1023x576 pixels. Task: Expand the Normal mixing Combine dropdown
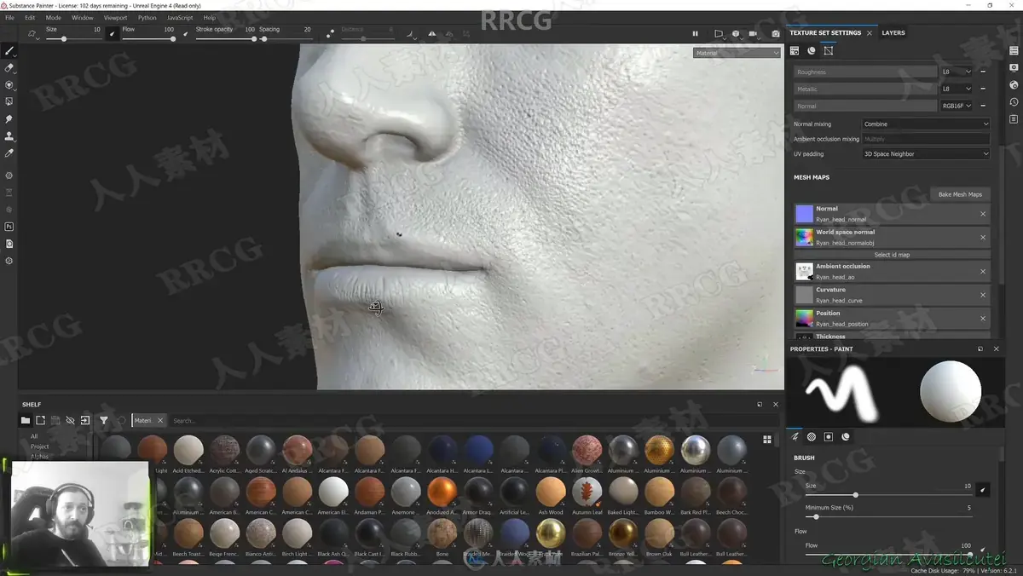tap(926, 124)
